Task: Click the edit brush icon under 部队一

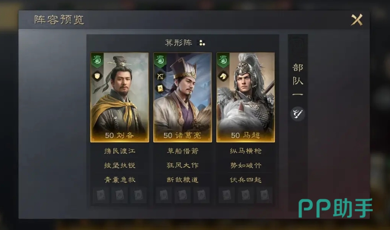Action: coord(297,114)
